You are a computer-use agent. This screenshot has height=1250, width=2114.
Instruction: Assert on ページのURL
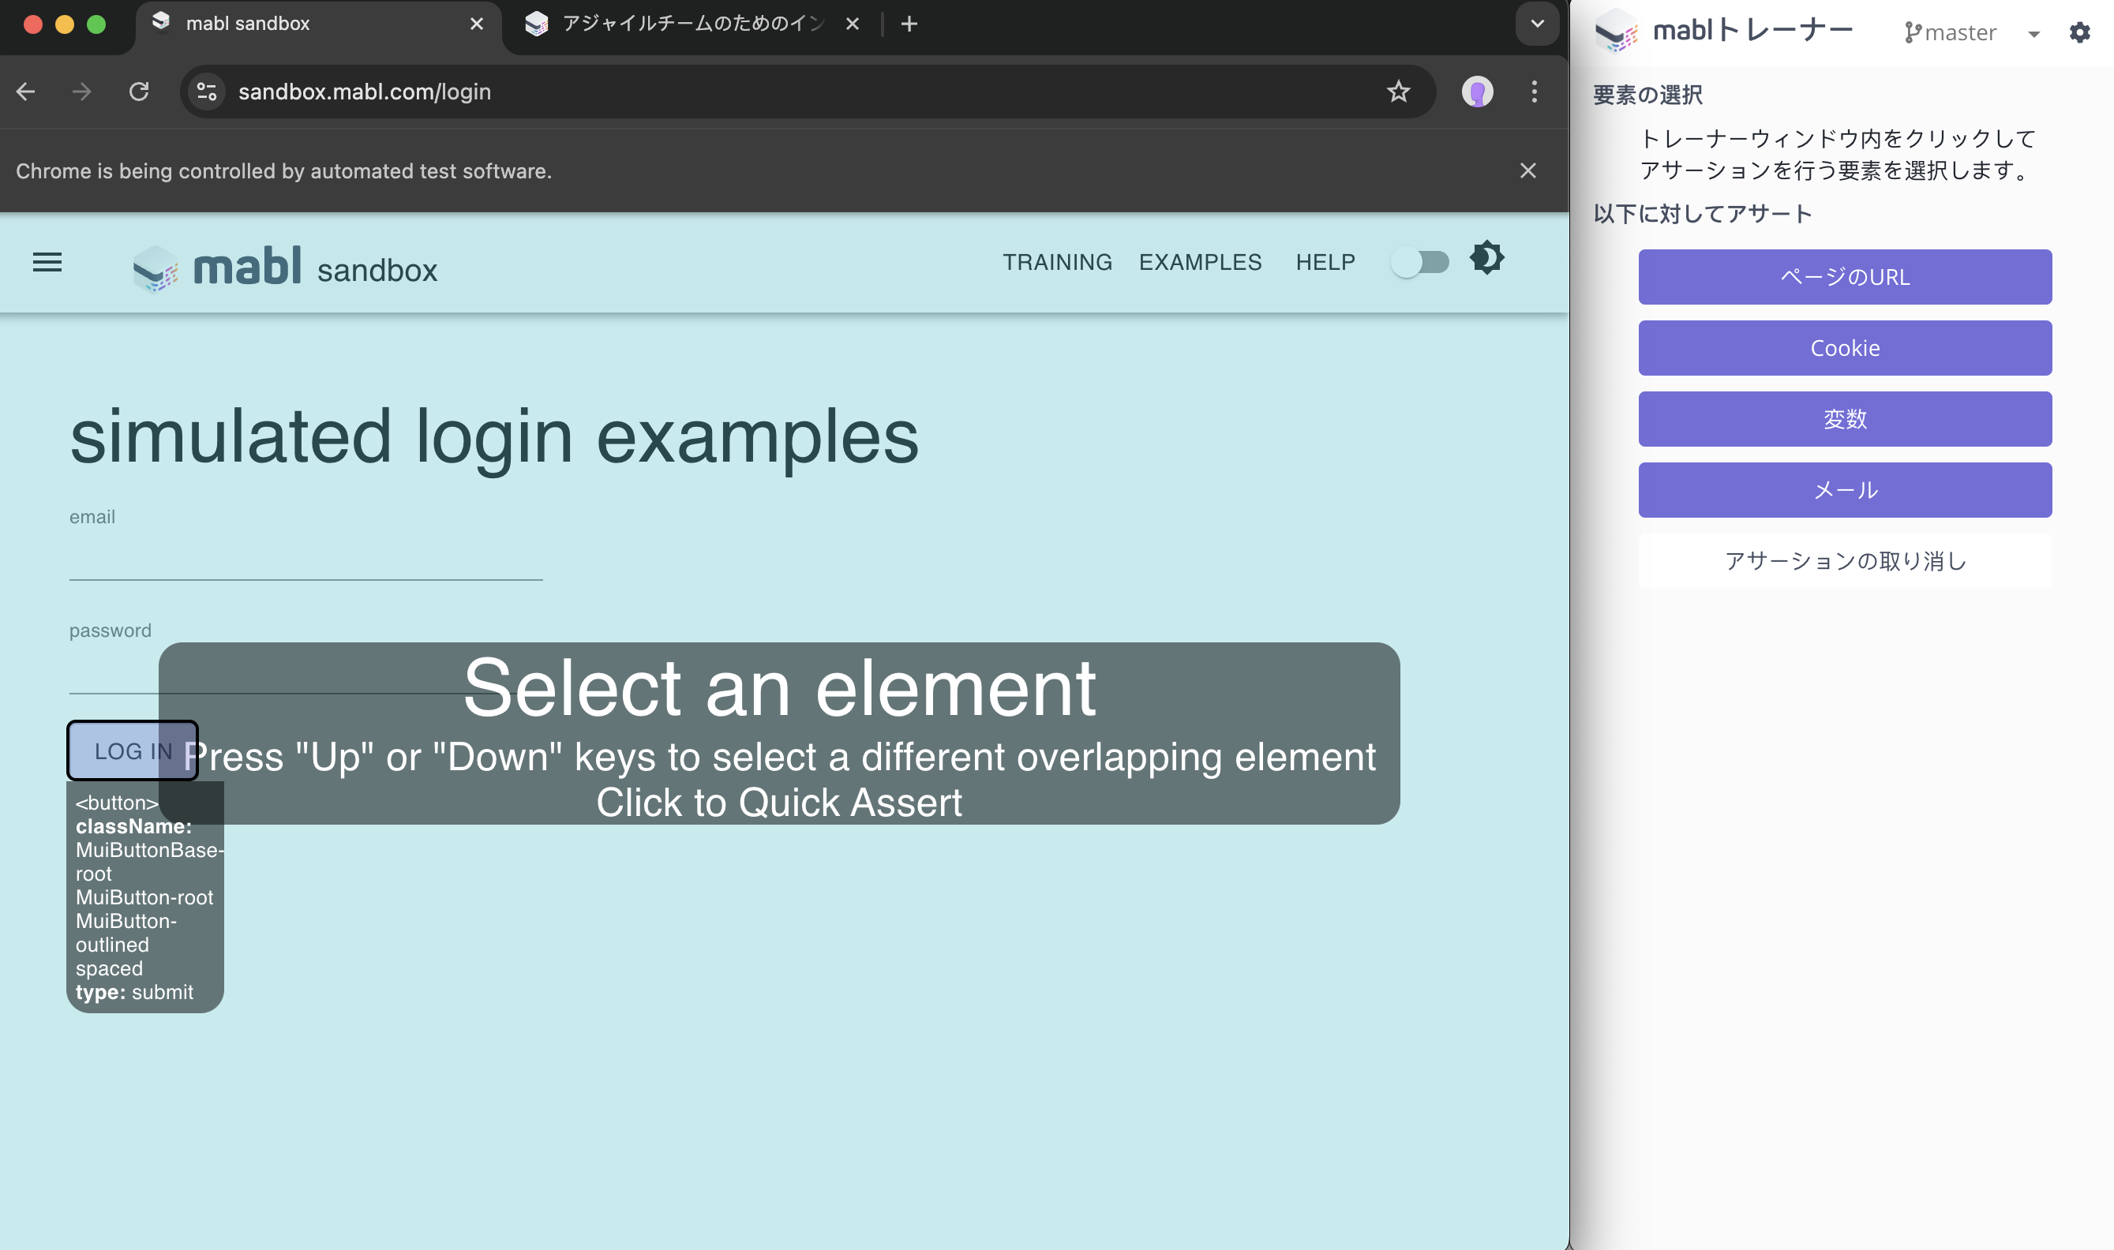(x=1844, y=276)
